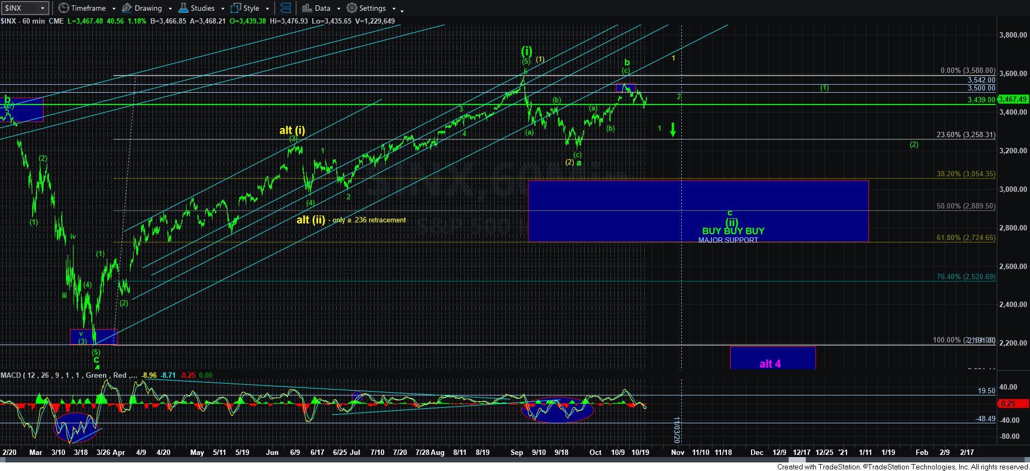1030x471 pixels.
Task: Open the Style dropdown arrow
Action: coord(267,9)
